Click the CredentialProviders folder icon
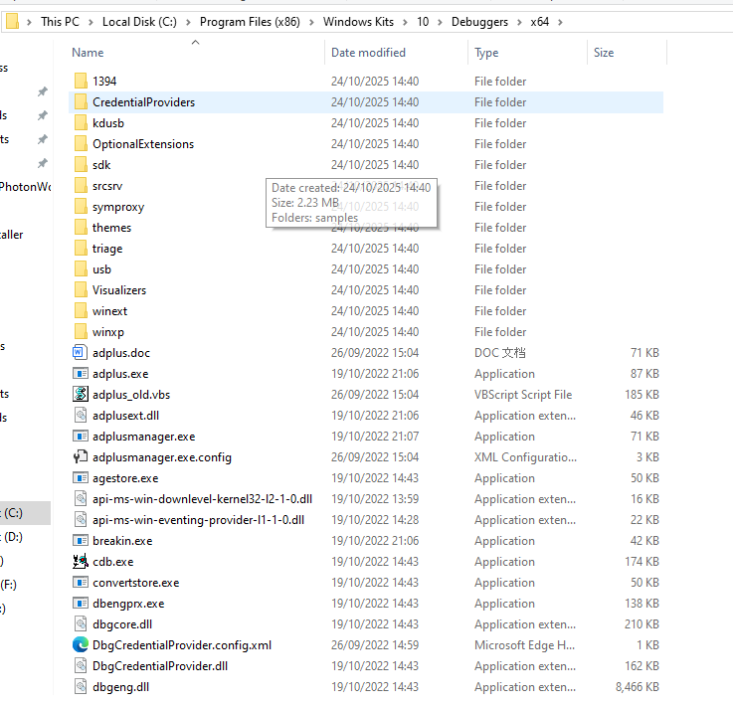 pos(81,101)
